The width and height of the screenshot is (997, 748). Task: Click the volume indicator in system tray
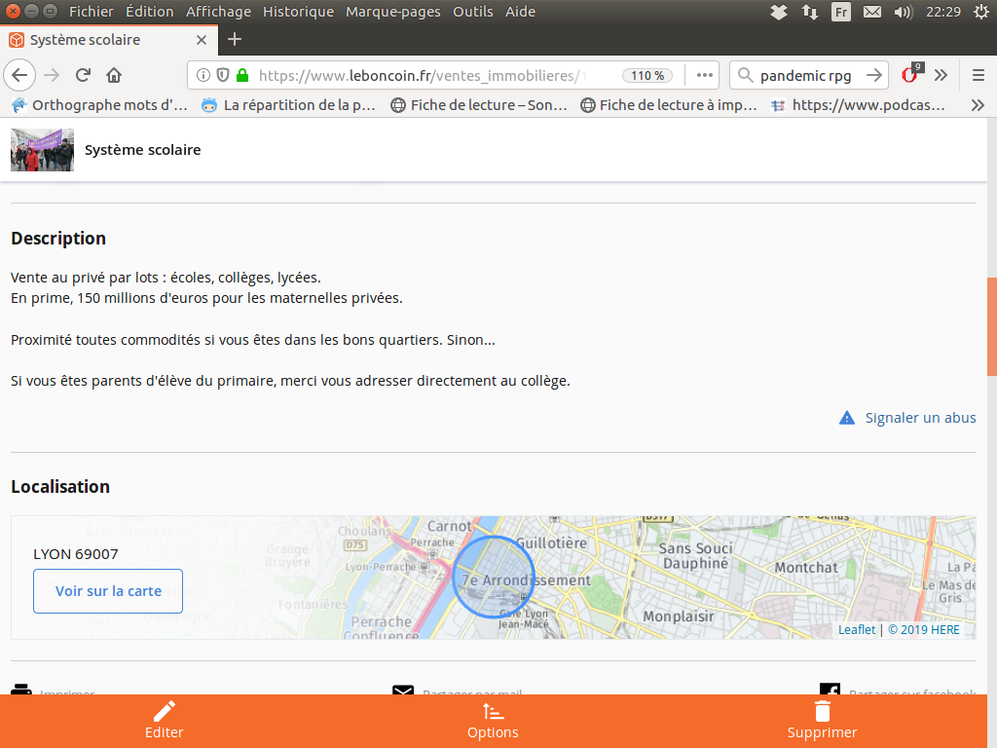(903, 12)
